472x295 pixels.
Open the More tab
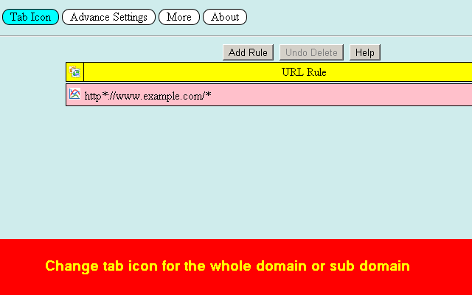179,17
